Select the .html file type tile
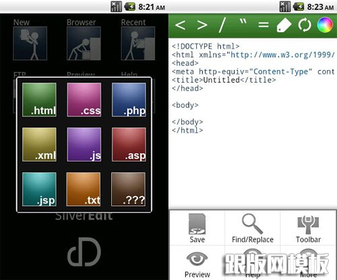 coord(39,100)
